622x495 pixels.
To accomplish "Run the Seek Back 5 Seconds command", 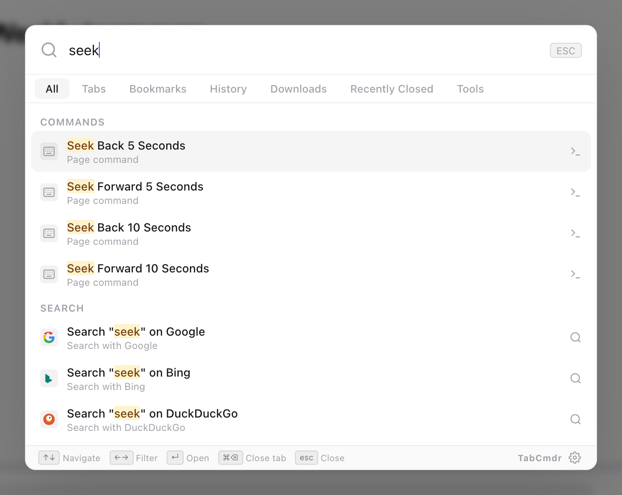I will [x=311, y=151].
